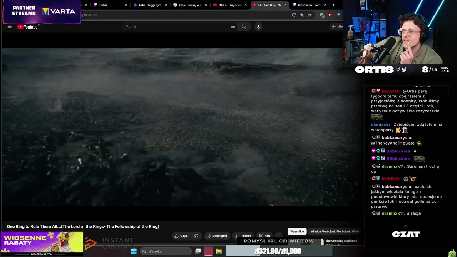The width and height of the screenshot is (457, 257).
Task: Open Task View on the taskbar
Action: click(198, 251)
